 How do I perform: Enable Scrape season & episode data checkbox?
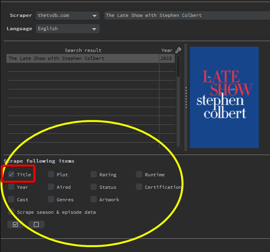11,212
